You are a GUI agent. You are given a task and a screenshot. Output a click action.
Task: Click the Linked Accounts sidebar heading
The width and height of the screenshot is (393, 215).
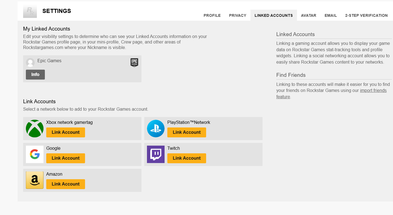click(x=296, y=34)
